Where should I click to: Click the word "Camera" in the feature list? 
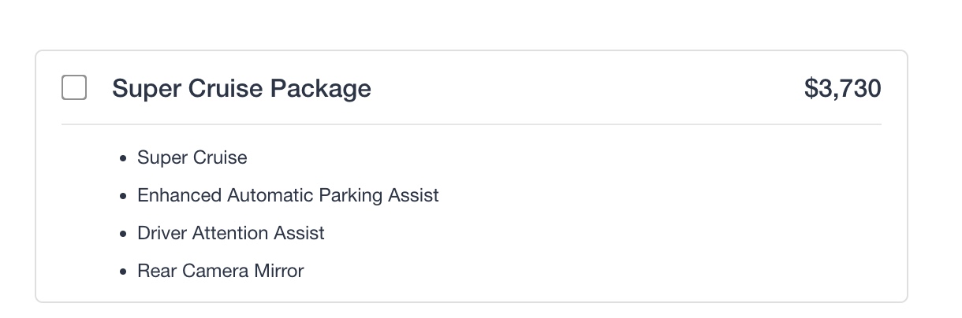click(218, 271)
